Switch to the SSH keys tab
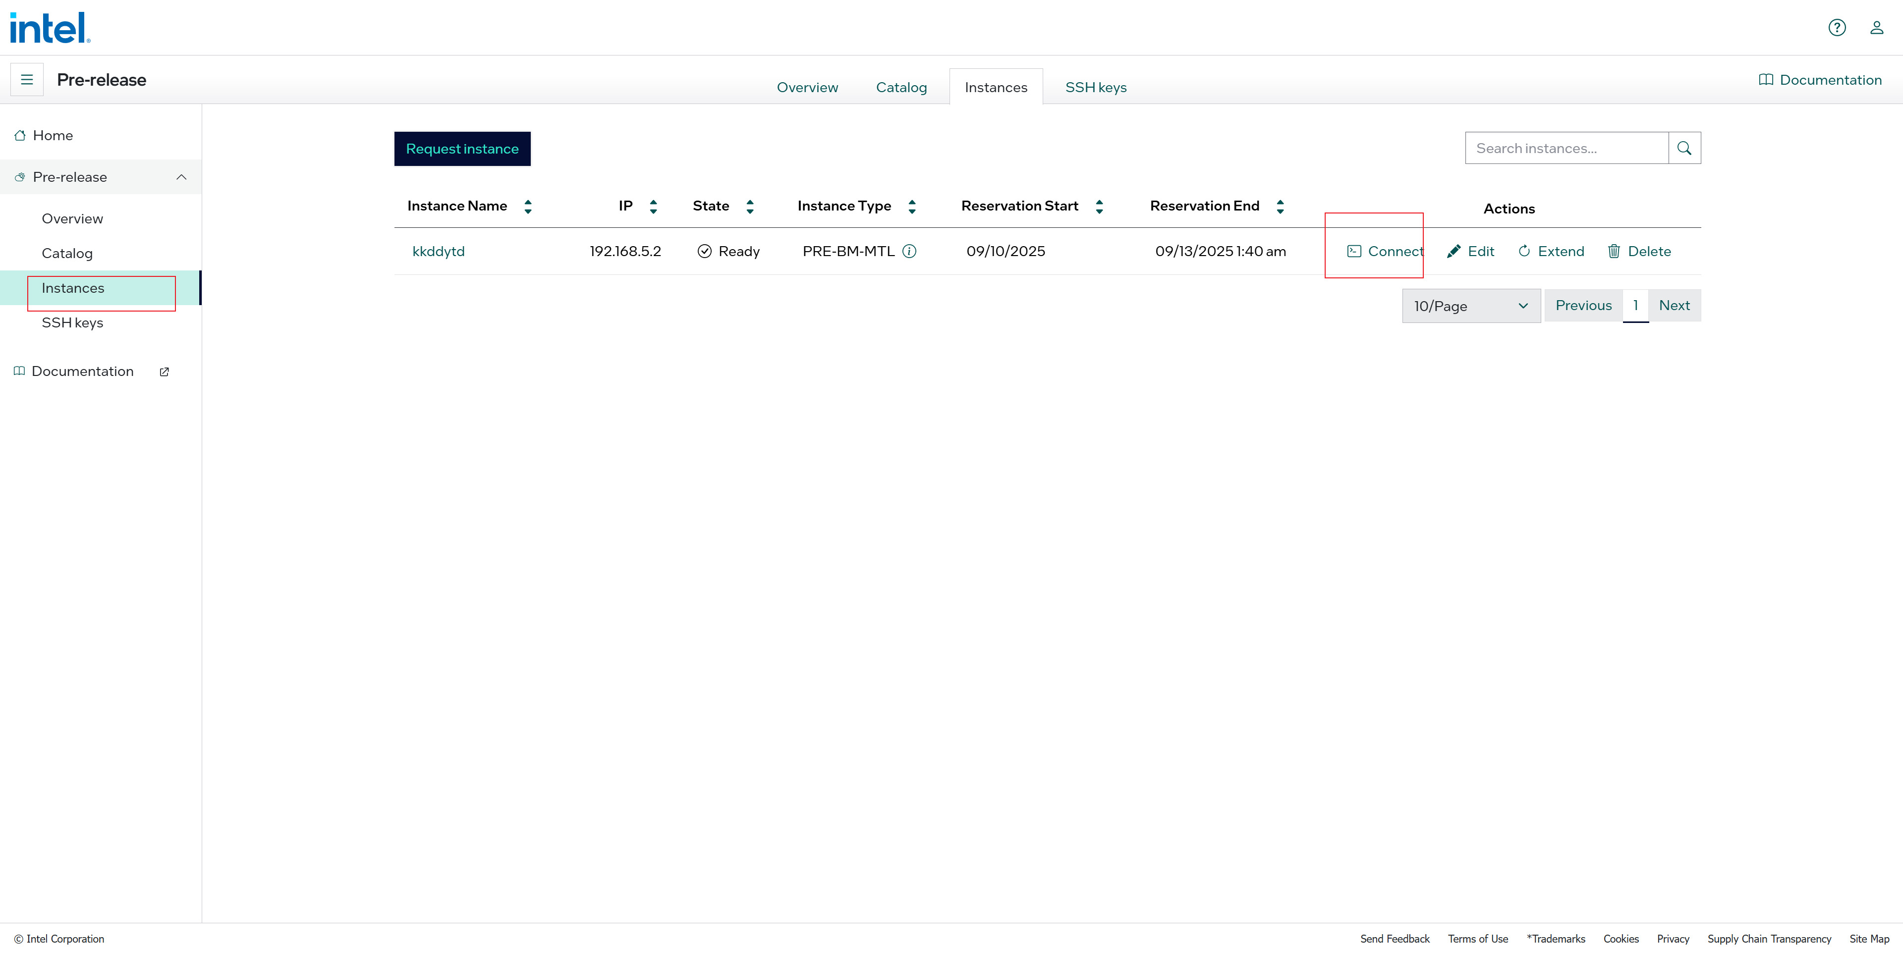 pos(1096,88)
